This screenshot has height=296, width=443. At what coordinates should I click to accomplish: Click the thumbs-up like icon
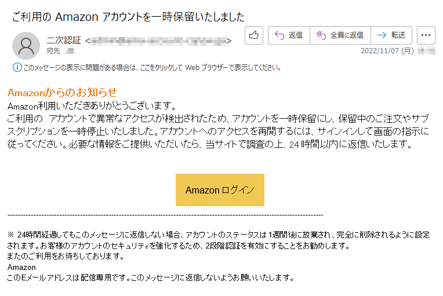point(254,35)
